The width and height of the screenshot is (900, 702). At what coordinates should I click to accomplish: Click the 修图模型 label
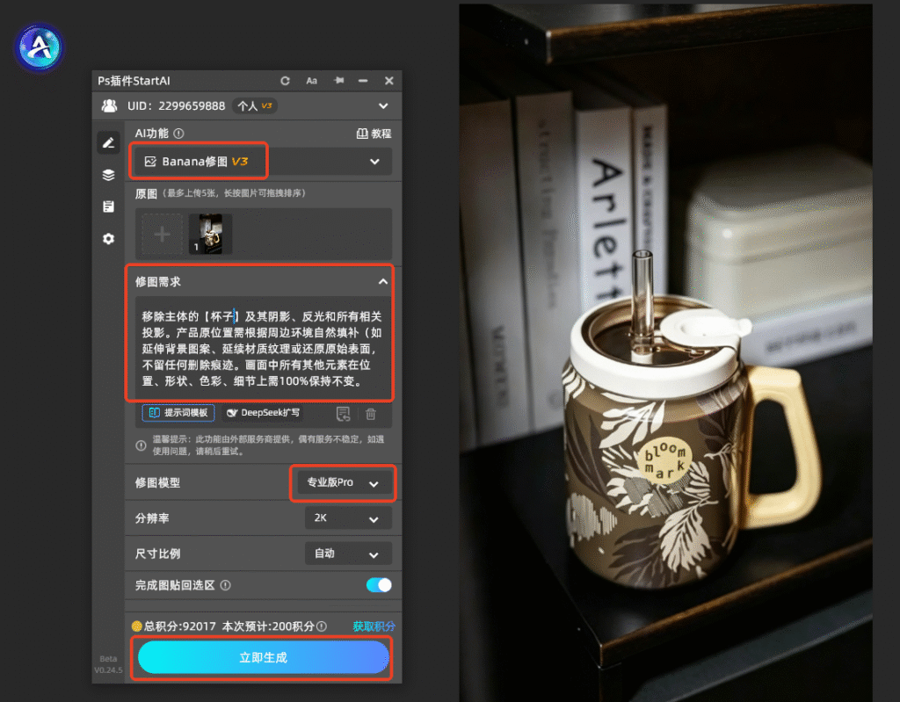pyautogui.click(x=157, y=482)
